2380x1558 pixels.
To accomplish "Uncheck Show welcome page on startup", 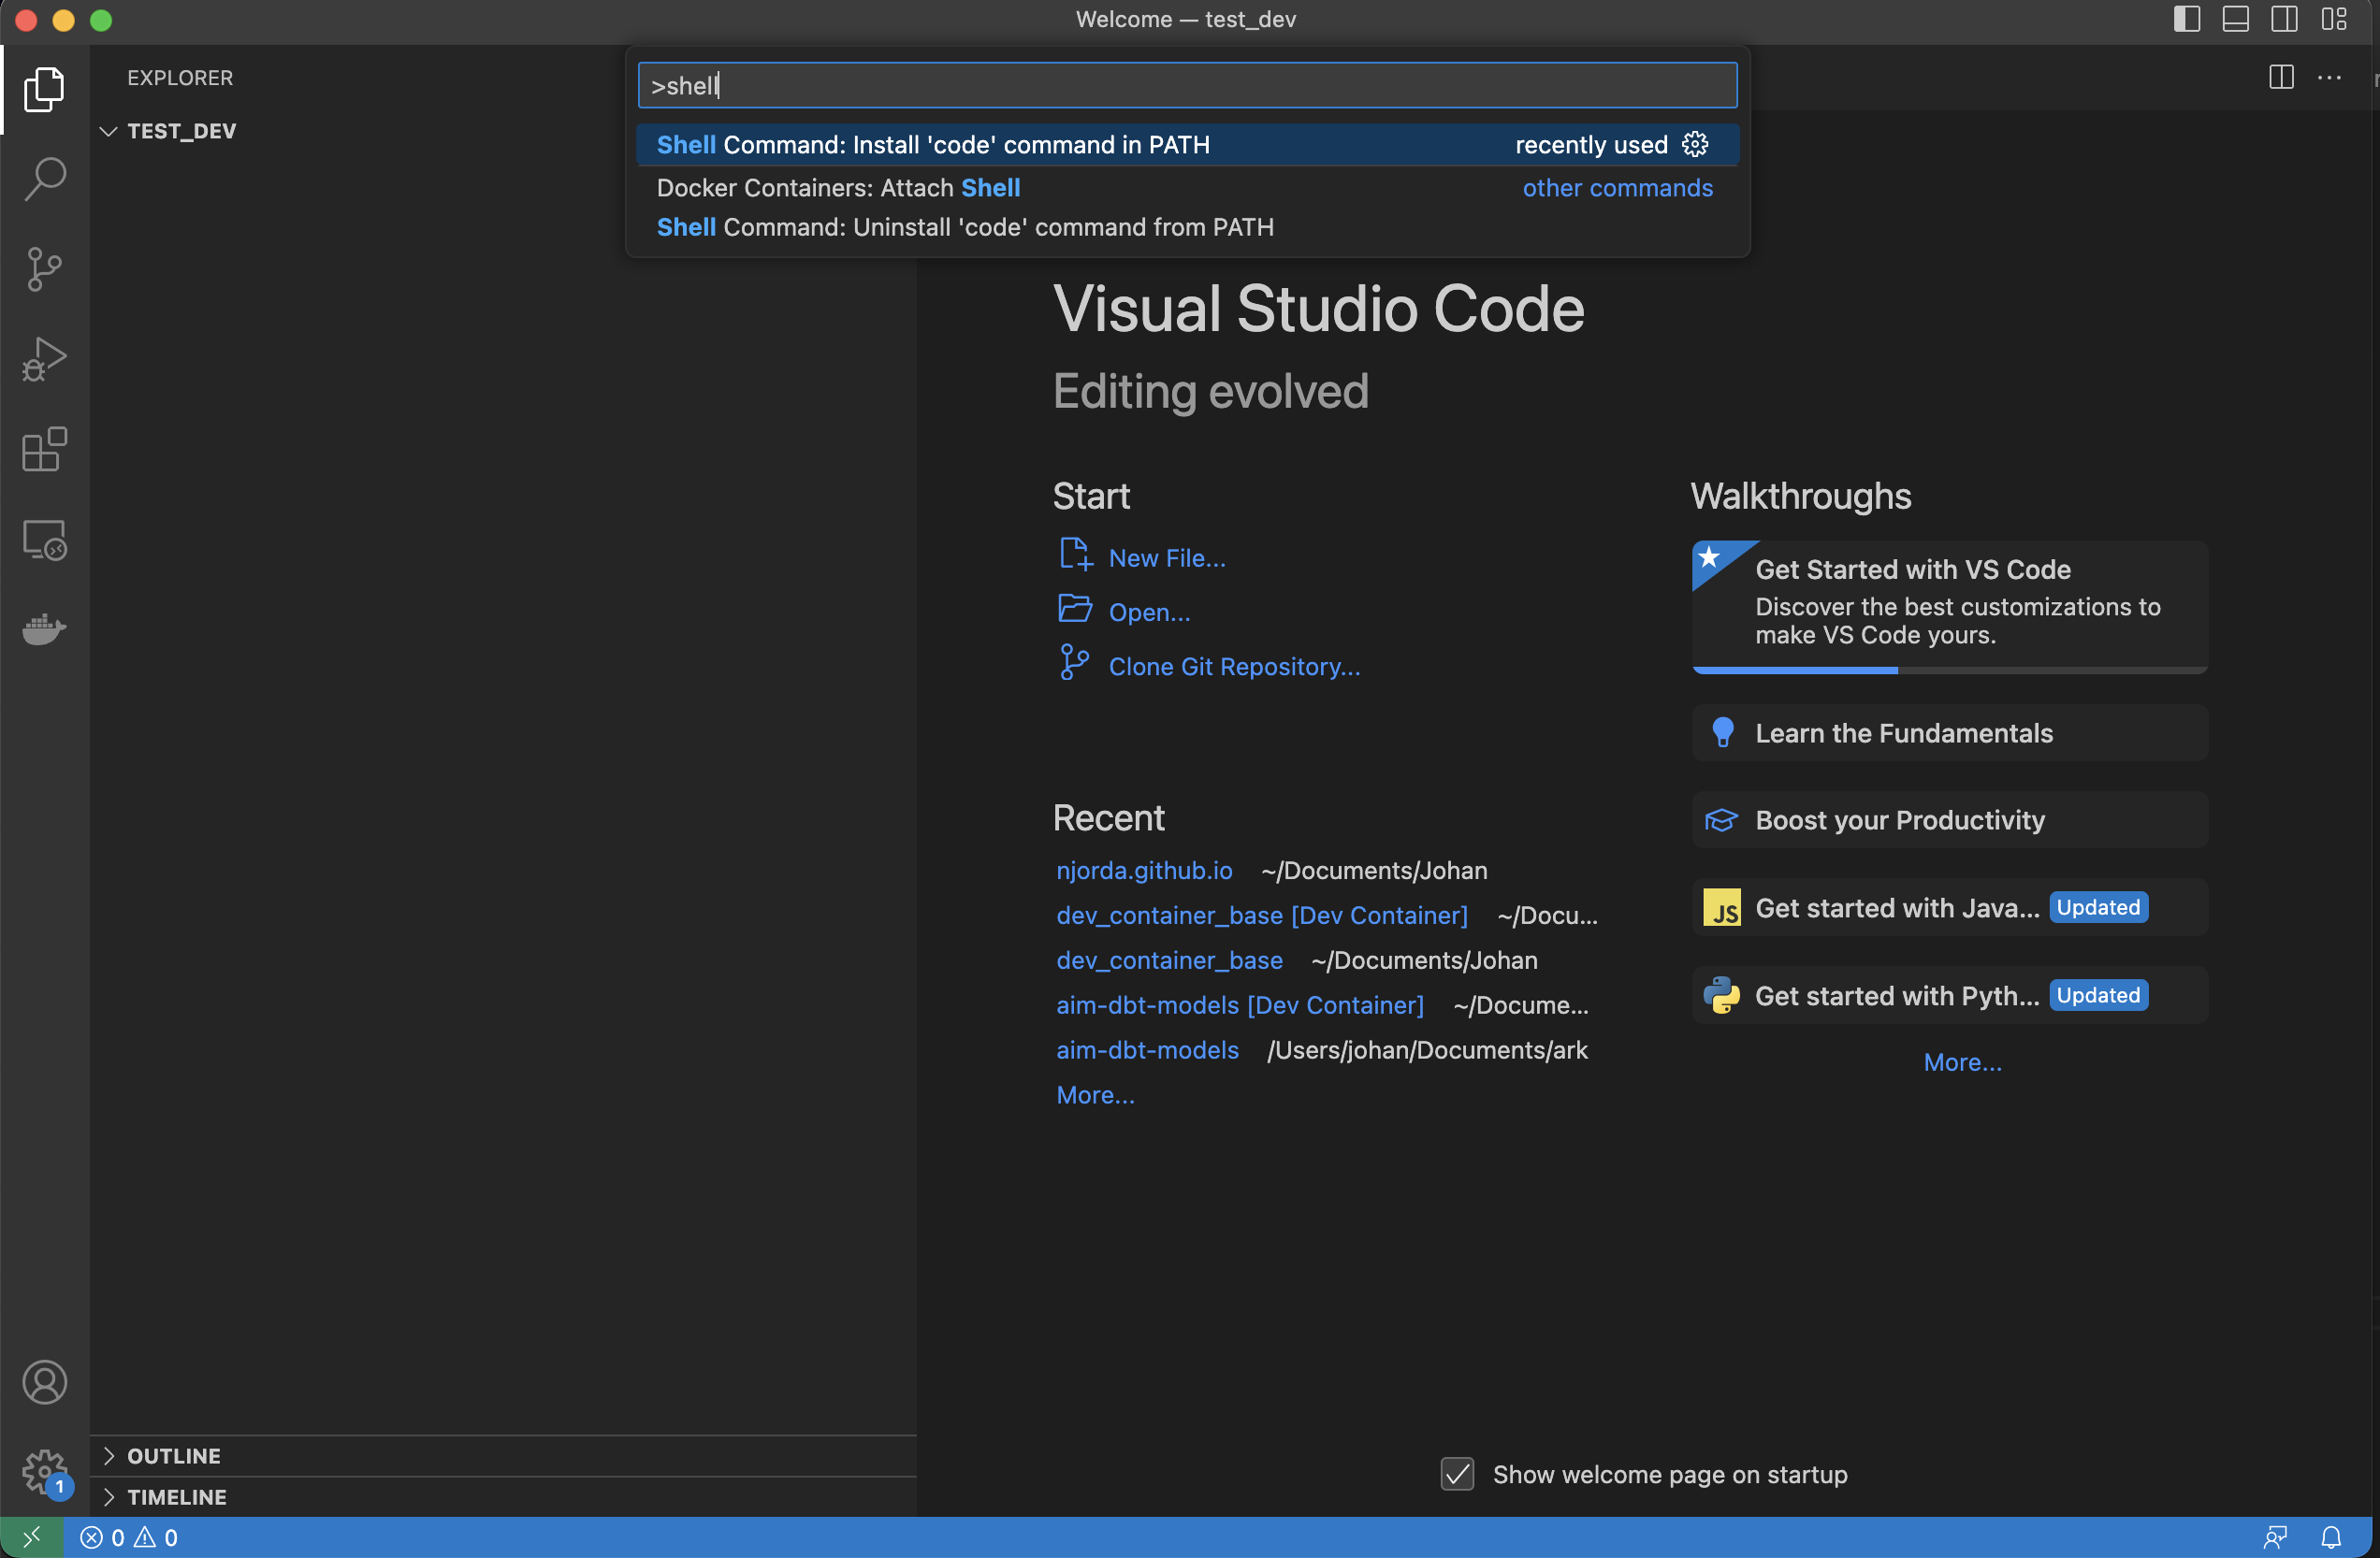I will click(x=1457, y=1474).
